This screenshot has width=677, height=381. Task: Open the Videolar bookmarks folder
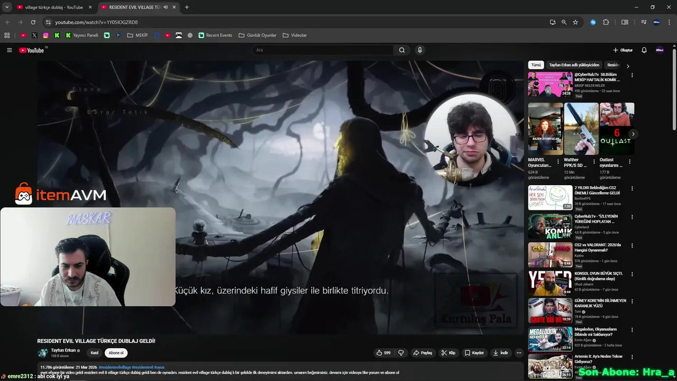(x=295, y=35)
